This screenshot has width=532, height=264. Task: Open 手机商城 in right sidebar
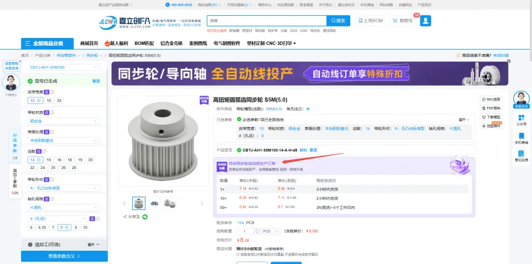point(521,138)
